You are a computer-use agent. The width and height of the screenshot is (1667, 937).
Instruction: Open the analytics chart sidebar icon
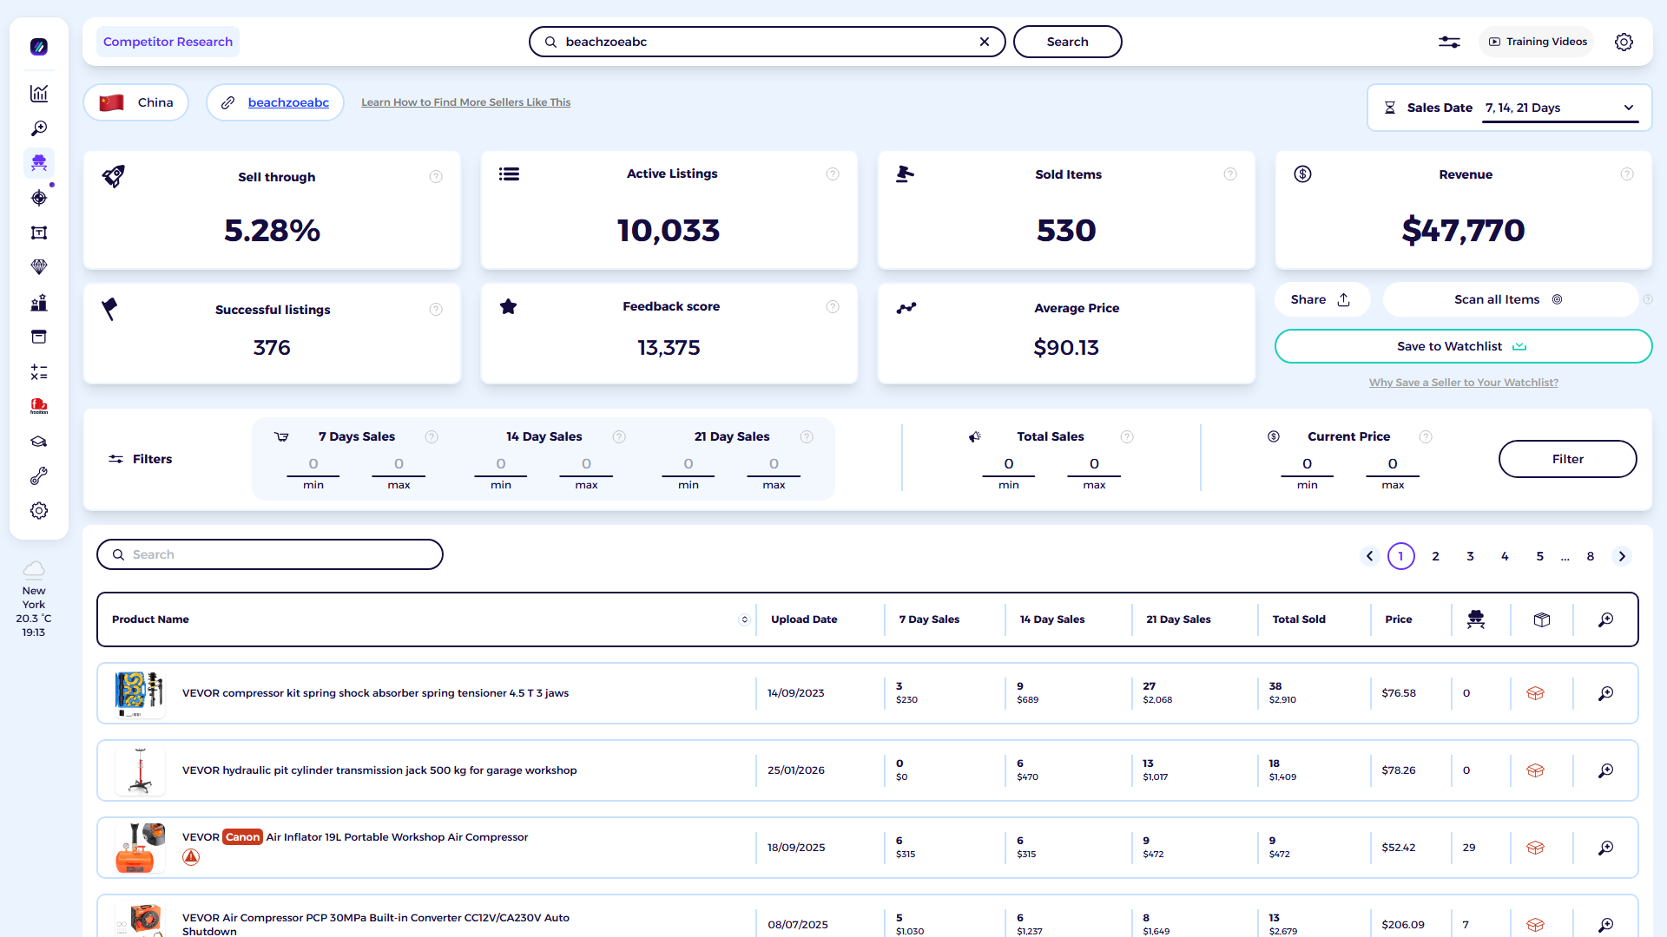(x=39, y=94)
